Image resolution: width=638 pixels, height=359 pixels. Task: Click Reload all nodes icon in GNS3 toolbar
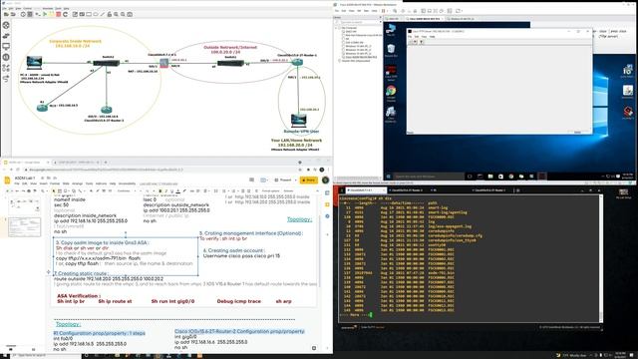point(65,14)
